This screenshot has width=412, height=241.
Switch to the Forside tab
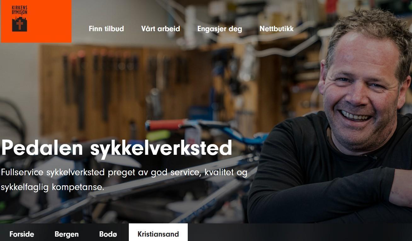[22, 234]
